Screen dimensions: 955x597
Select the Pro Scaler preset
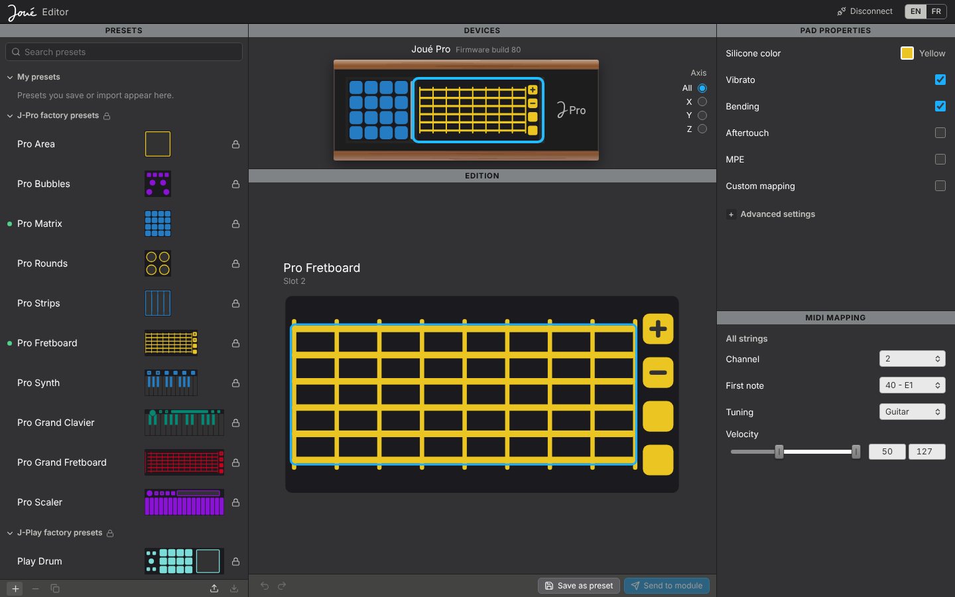tap(124, 502)
